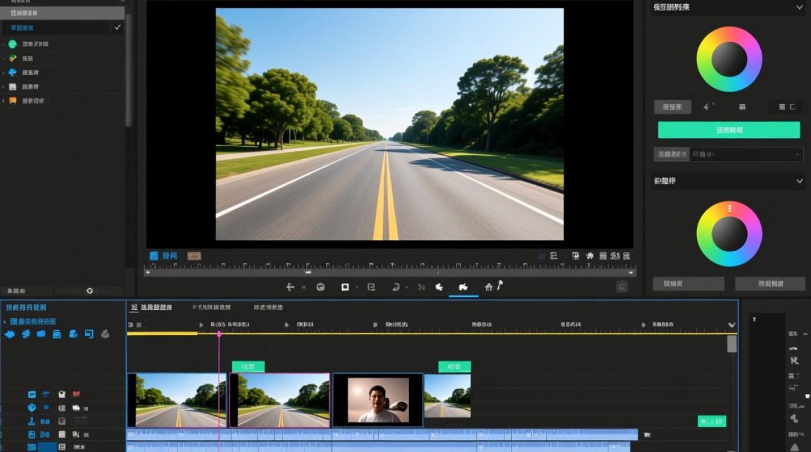Click the gray icon ending the blue tool row
This screenshot has height=452, width=811.
[x=105, y=334]
